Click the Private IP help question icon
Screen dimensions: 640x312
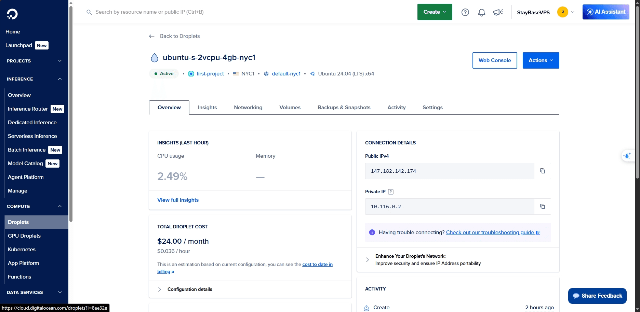[x=391, y=192]
